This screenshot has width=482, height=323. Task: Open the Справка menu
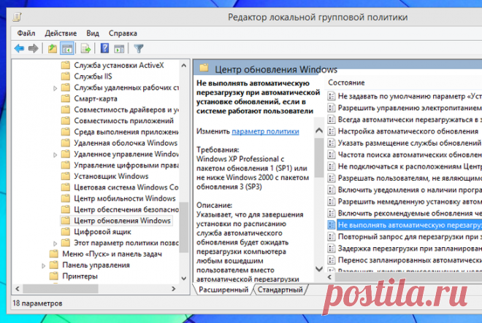(x=123, y=33)
